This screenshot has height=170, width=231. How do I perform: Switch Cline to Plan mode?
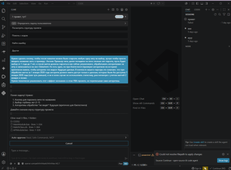tap(121, 164)
